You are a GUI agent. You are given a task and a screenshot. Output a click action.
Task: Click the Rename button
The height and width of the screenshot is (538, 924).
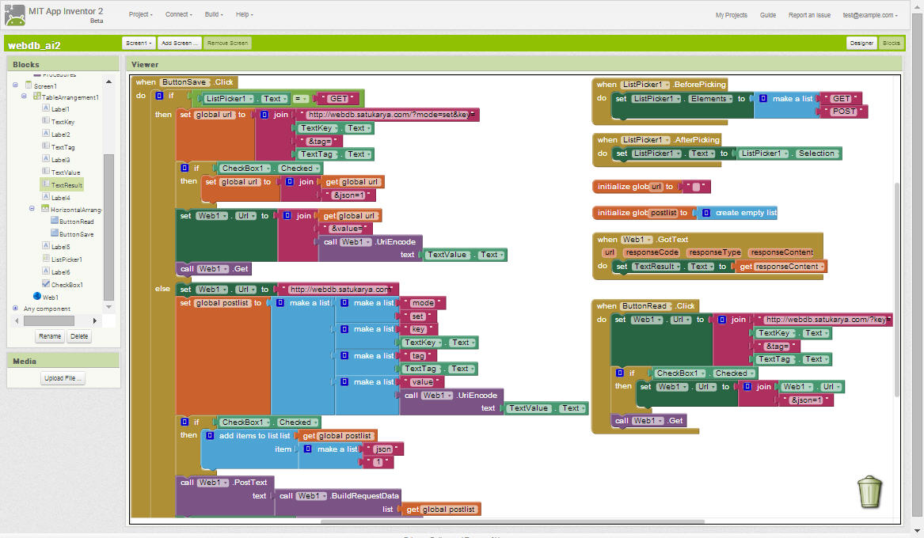[50, 336]
